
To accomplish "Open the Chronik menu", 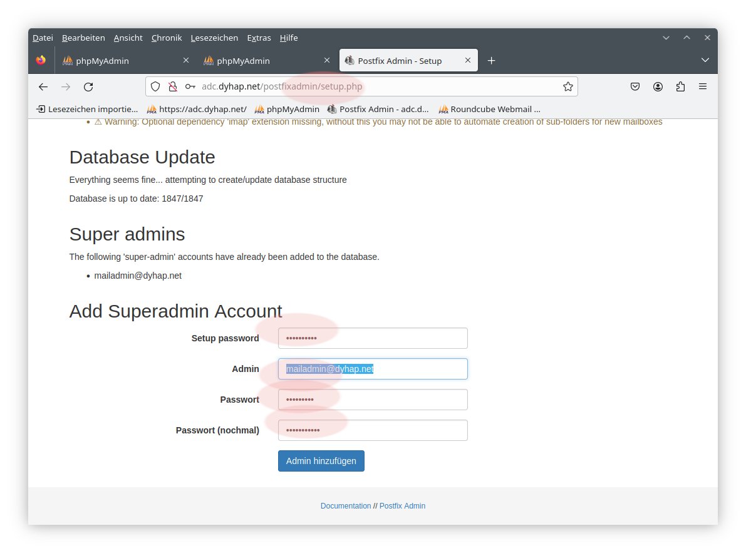I will [167, 38].
